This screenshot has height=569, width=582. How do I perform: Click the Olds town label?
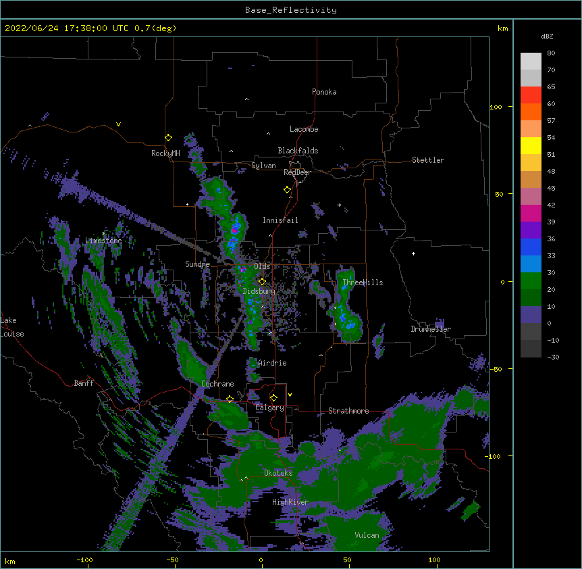(262, 266)
